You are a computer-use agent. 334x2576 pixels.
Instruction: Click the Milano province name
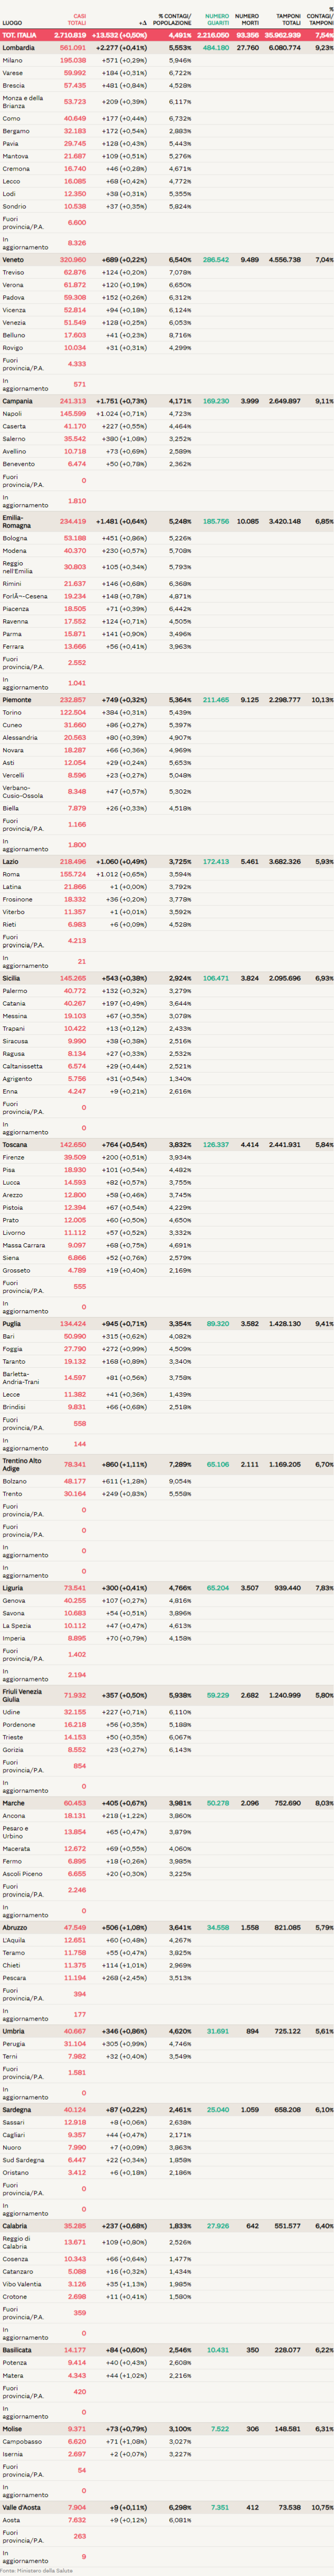tap(12, 60)
